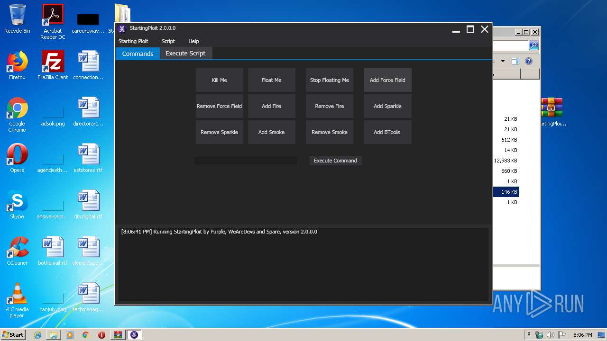Click the Add Smoke button
The image size is (607, 341).
(271, 132)
